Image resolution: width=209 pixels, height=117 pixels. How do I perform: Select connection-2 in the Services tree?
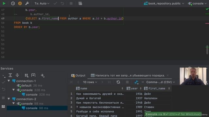coord(24,99)
